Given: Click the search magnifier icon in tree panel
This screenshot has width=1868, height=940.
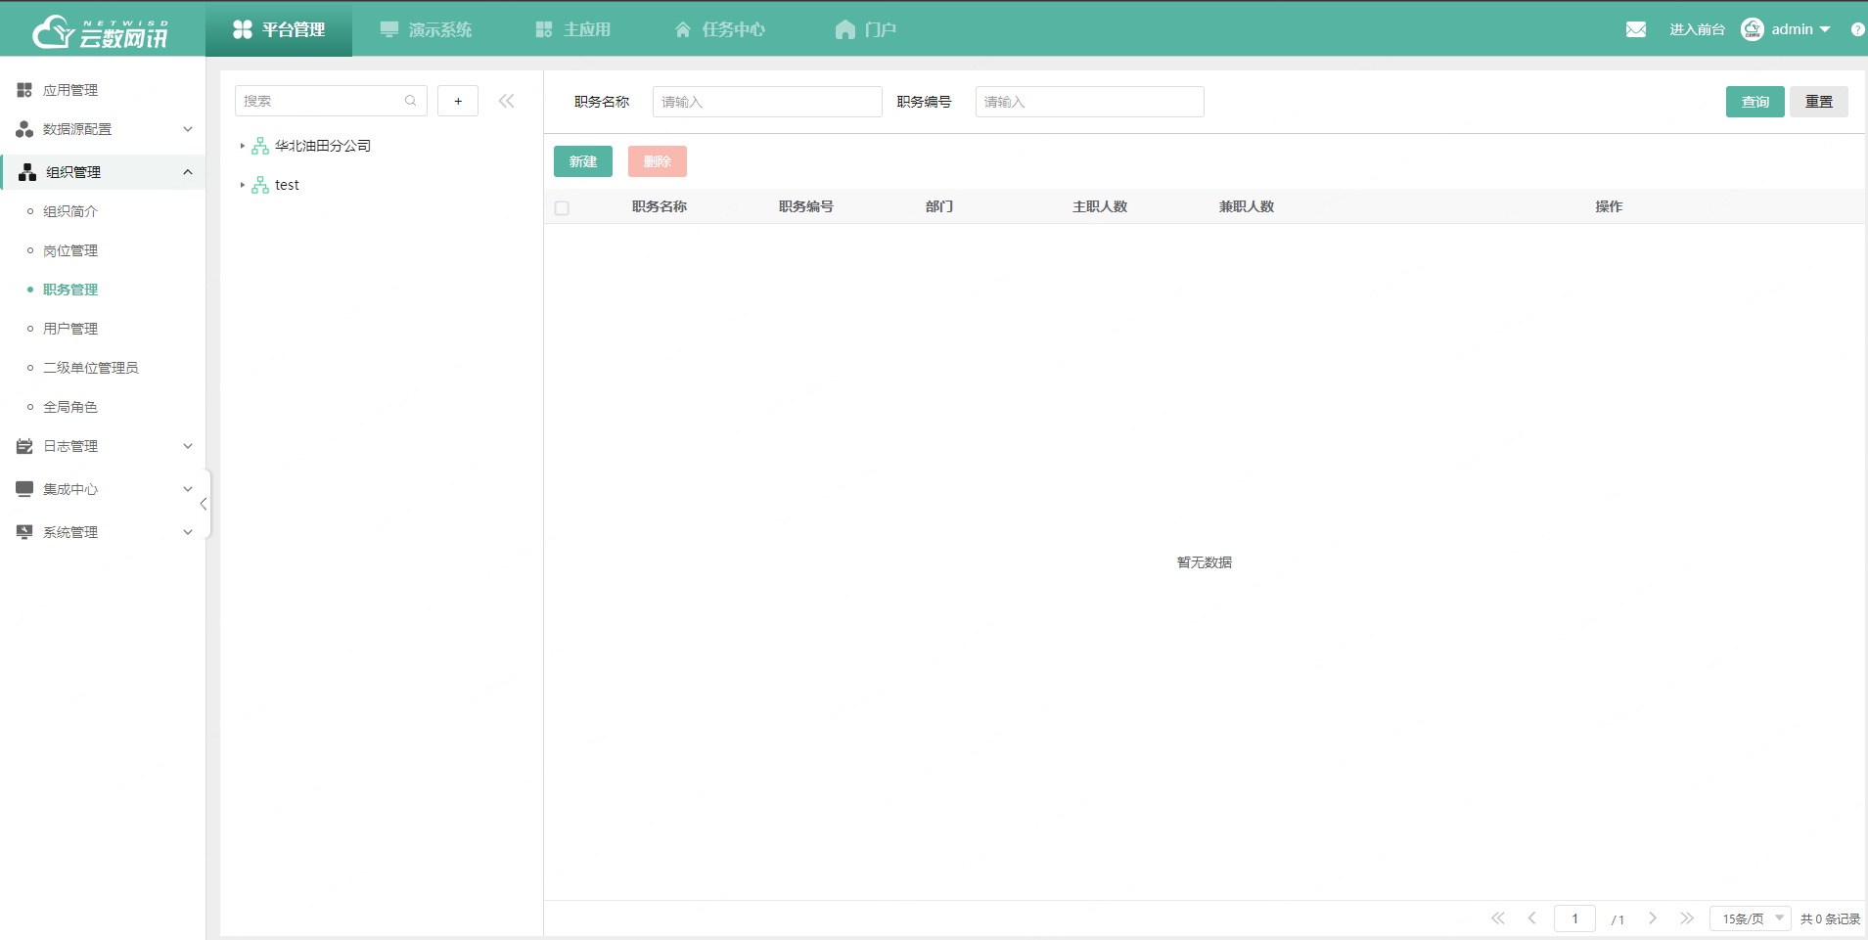Looking at the screenshot, I should [x=410, y=101].
